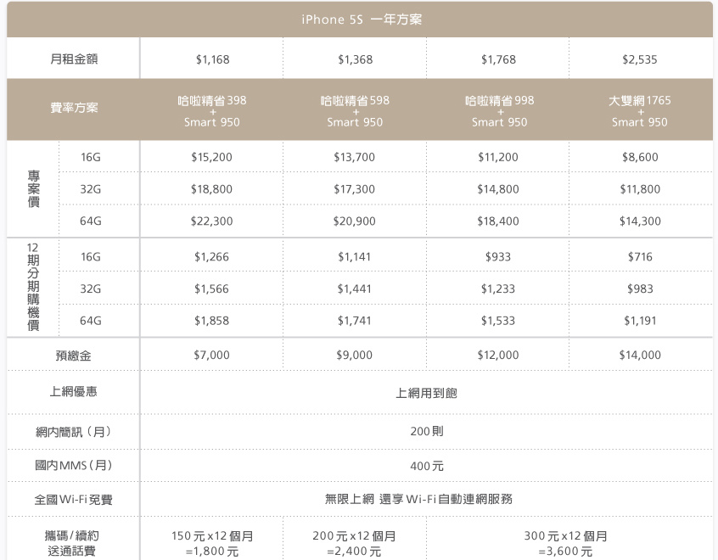Screen dimensions: 718x560
Task: Click the $12,000 prepayment cell
Action: [x=498, y=355]
